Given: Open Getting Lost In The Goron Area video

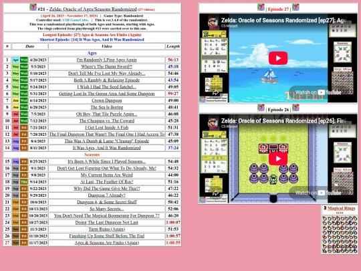Looking at the screenshot, I should click(x=106, y=94).
